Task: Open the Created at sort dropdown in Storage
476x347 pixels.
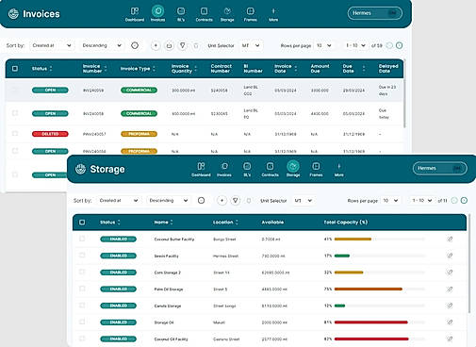Action: point(119,201)
